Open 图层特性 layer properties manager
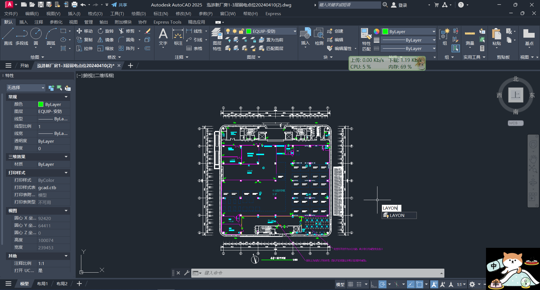Screen dimensions: 540x290 click(x=217, y=39)
